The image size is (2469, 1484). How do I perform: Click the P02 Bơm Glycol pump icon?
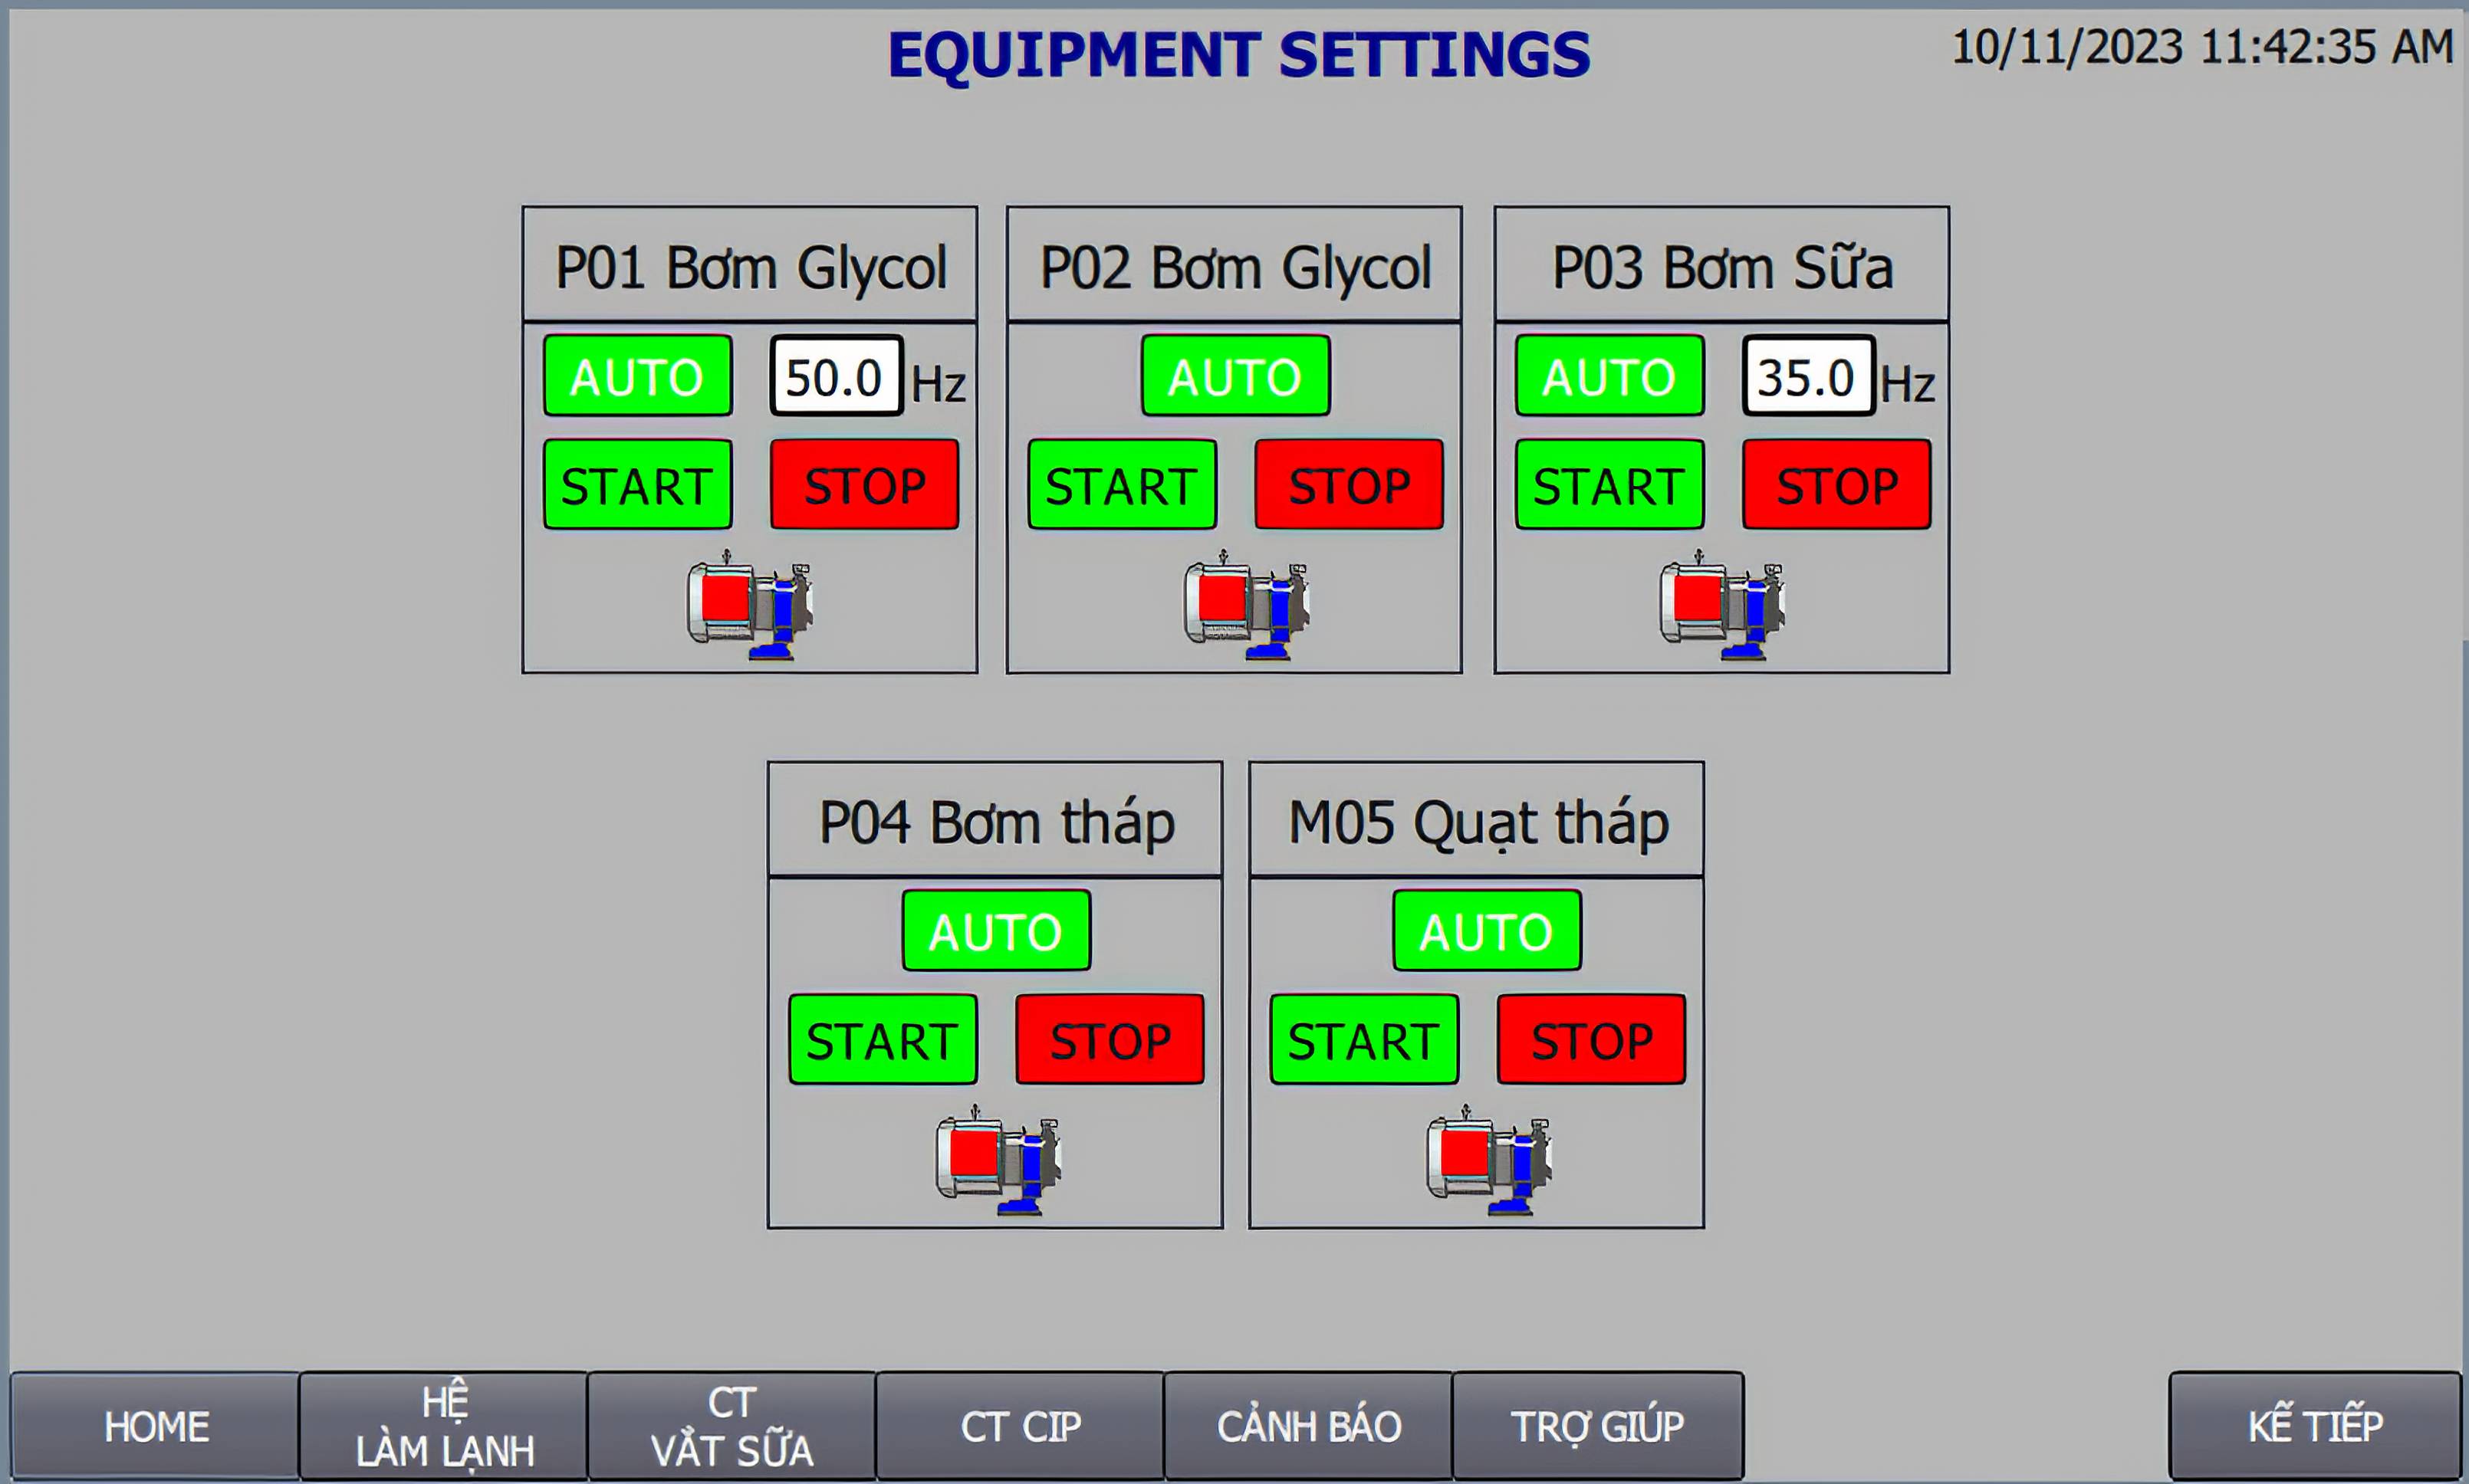click(1245, 604)
